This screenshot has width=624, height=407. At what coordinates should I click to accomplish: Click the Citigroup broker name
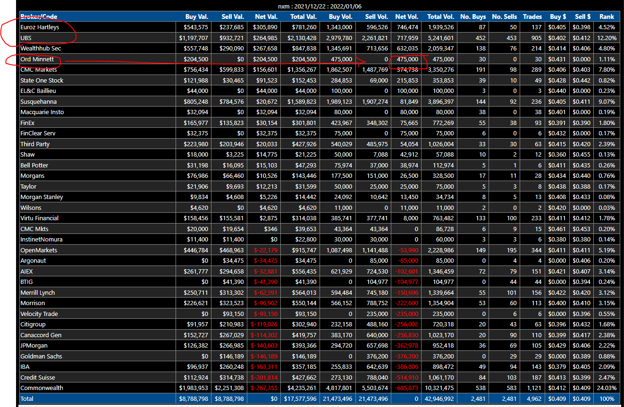point(34,324)
